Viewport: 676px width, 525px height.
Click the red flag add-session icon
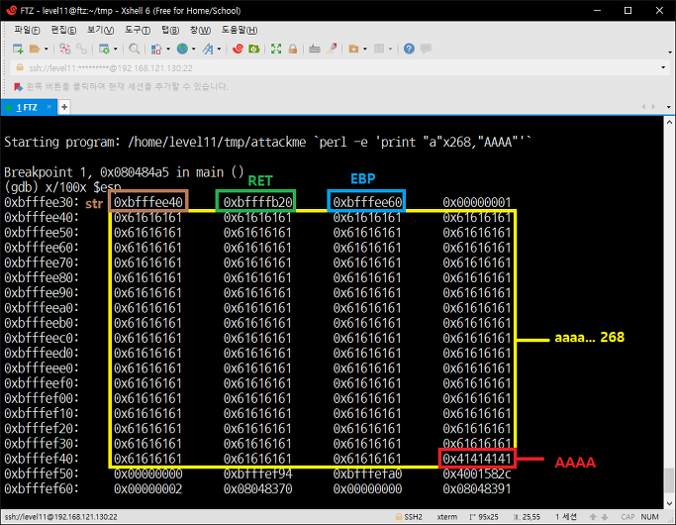pos(18,87)
